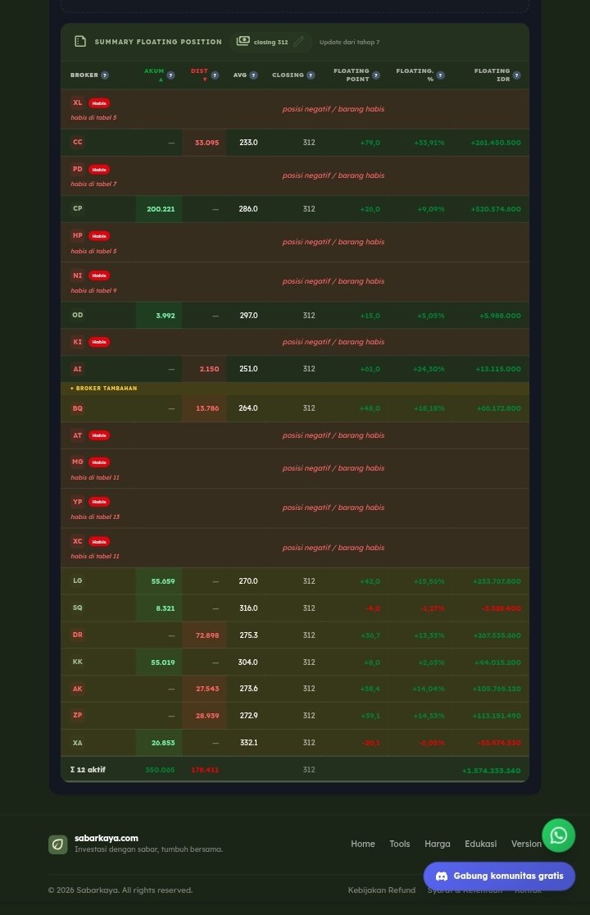Open help tooltip next to FLOATING IDR header

tap(516, 75)
